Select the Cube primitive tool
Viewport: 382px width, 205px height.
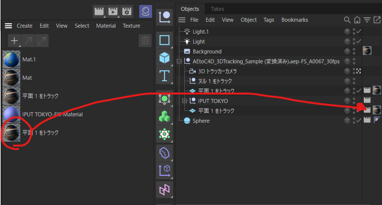tap(164, 58)
